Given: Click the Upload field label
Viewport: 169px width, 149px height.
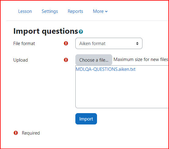Looking at the screenshot, I should (x=20, y=60).
